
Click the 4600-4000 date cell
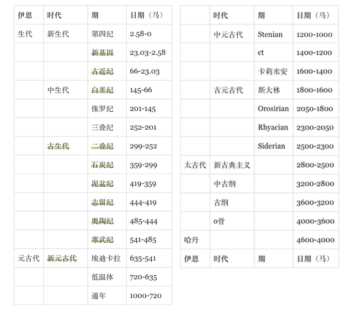(x=315, y=240)
